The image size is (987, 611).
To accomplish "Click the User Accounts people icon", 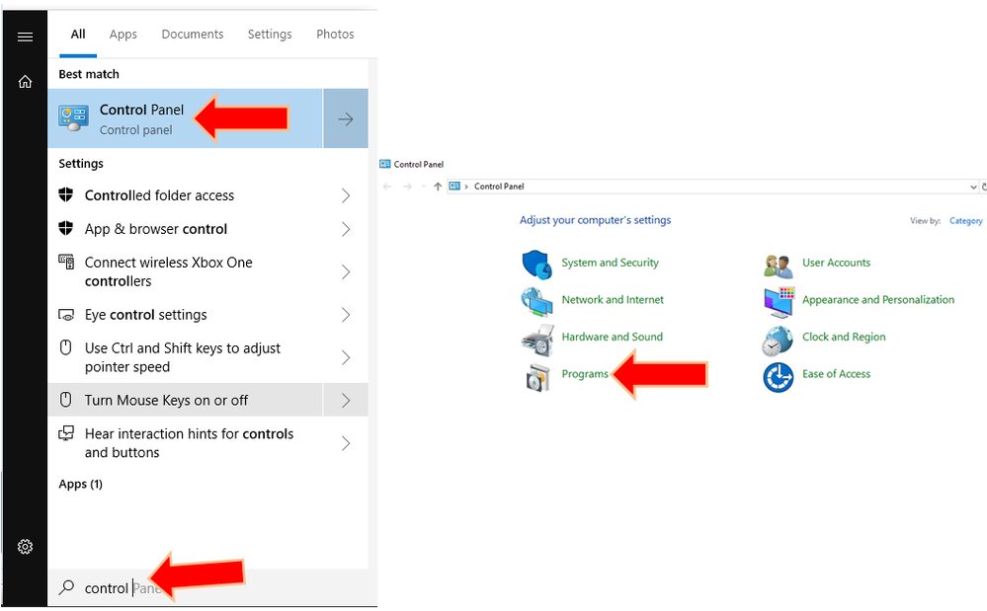I will [x=778, y=266].
